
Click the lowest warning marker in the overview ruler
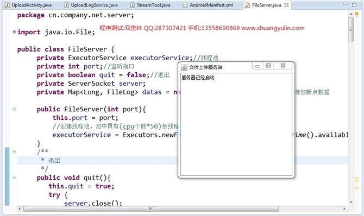tap(357, 187)
